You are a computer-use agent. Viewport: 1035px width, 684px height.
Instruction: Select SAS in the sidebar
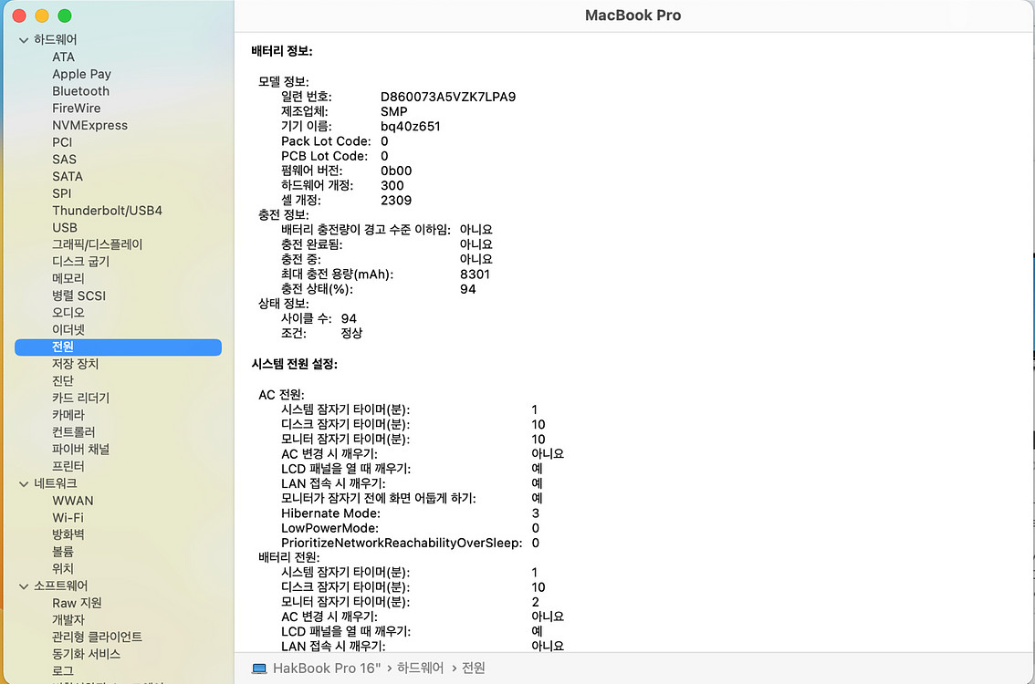pos(64,160)
